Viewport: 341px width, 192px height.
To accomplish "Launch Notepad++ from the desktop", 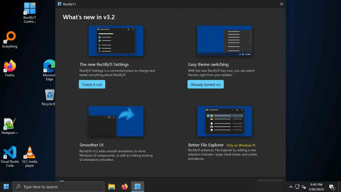I will pyautogui.click(x=10, y=126).
